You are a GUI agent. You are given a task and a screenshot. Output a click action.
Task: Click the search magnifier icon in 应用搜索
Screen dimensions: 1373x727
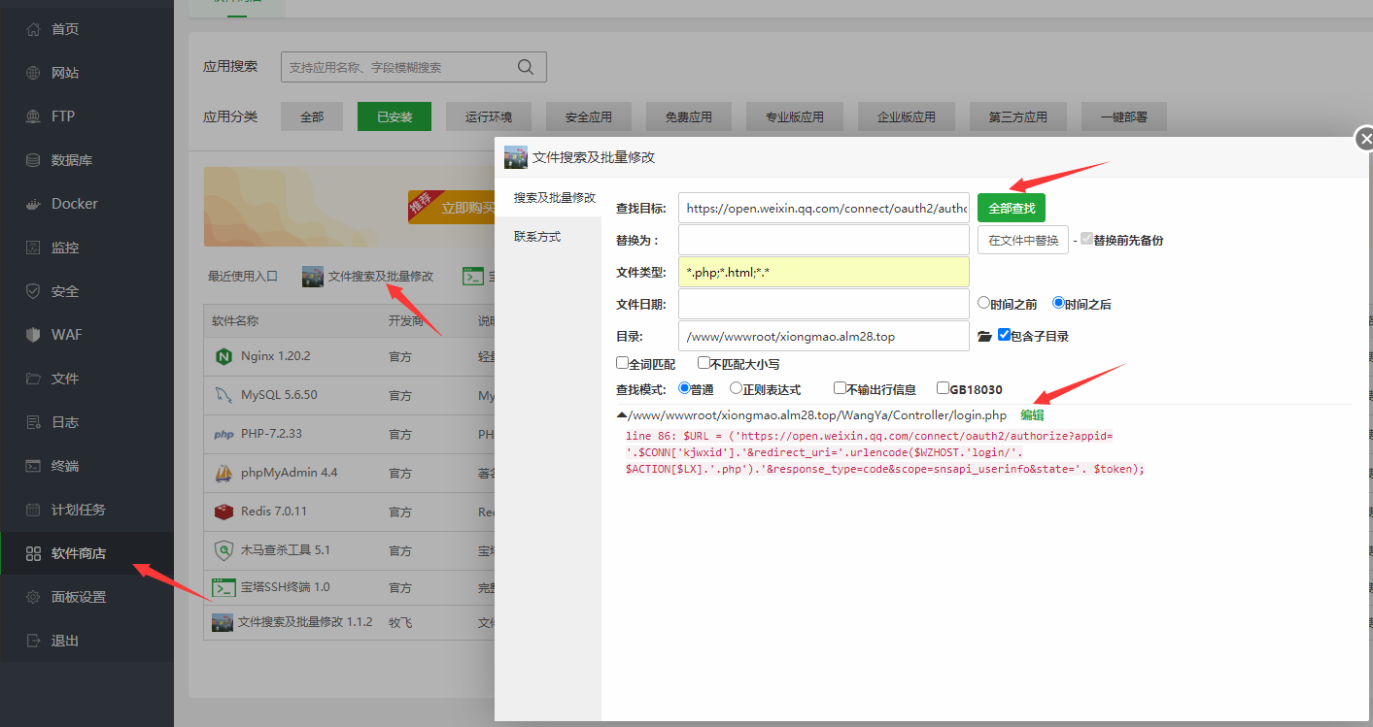(526, 67)
